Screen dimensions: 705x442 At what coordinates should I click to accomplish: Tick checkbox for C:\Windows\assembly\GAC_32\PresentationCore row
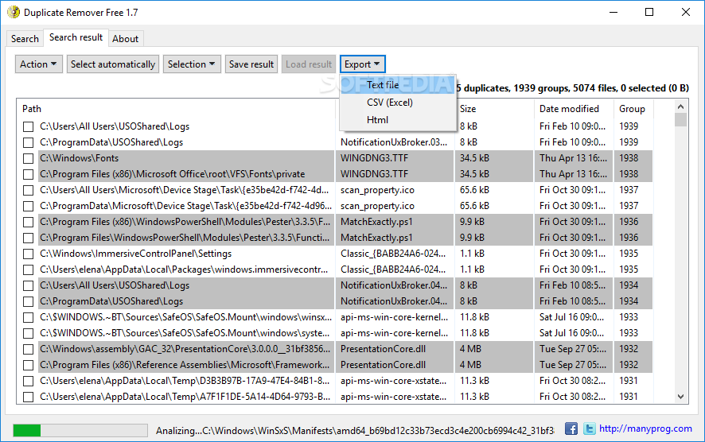click(29, 349)
